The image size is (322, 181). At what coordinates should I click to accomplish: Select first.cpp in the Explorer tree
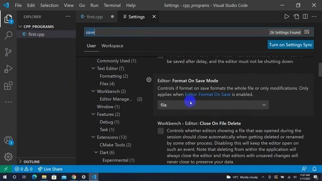[x=46, y=34]
